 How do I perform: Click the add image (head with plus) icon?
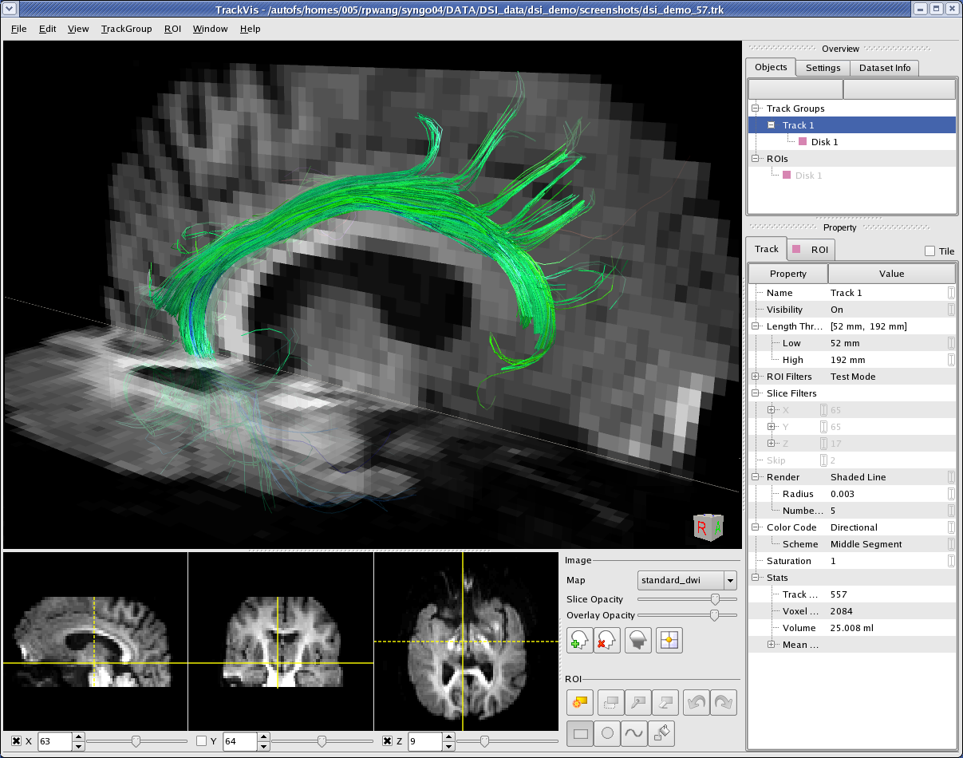[x=580, y=640]
